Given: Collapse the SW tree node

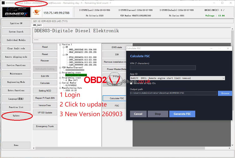Looking at the screenshot, I should point(63,55).
